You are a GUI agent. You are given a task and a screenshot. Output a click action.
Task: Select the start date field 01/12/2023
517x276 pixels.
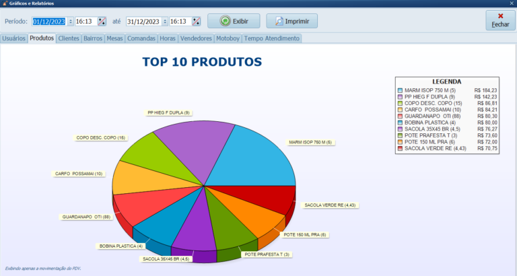49,22
